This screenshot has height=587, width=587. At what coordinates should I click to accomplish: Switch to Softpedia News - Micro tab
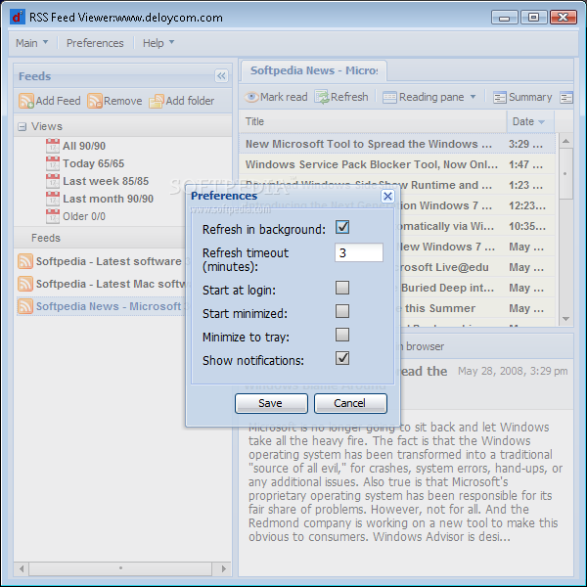pos(314,70)
